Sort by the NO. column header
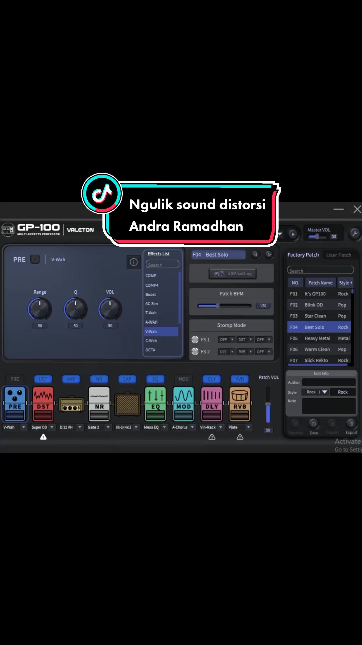The width and height of the screenshot is (362, 645). (x=295, y=283)
